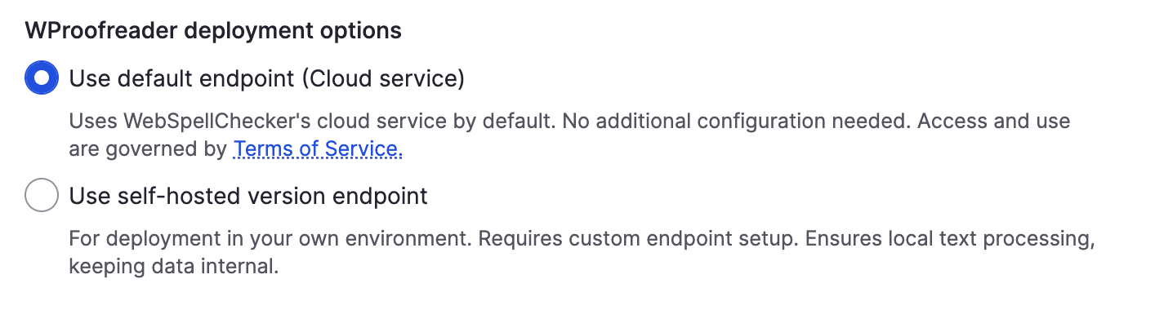Click the phrase 'Access and use'
Image resolution: width=1155 pixels, height=310 pixels.
(x=992, y=122)
